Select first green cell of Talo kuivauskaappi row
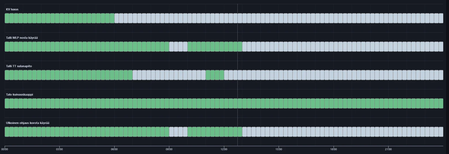The width and height of the screenshot is (449, 154). (x=7, y=103)
